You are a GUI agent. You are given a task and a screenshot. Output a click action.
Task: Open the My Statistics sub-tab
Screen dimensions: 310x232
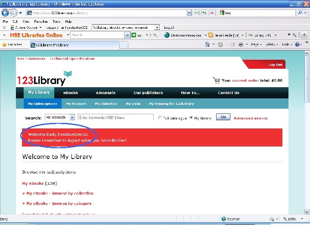tap(106, 104)
